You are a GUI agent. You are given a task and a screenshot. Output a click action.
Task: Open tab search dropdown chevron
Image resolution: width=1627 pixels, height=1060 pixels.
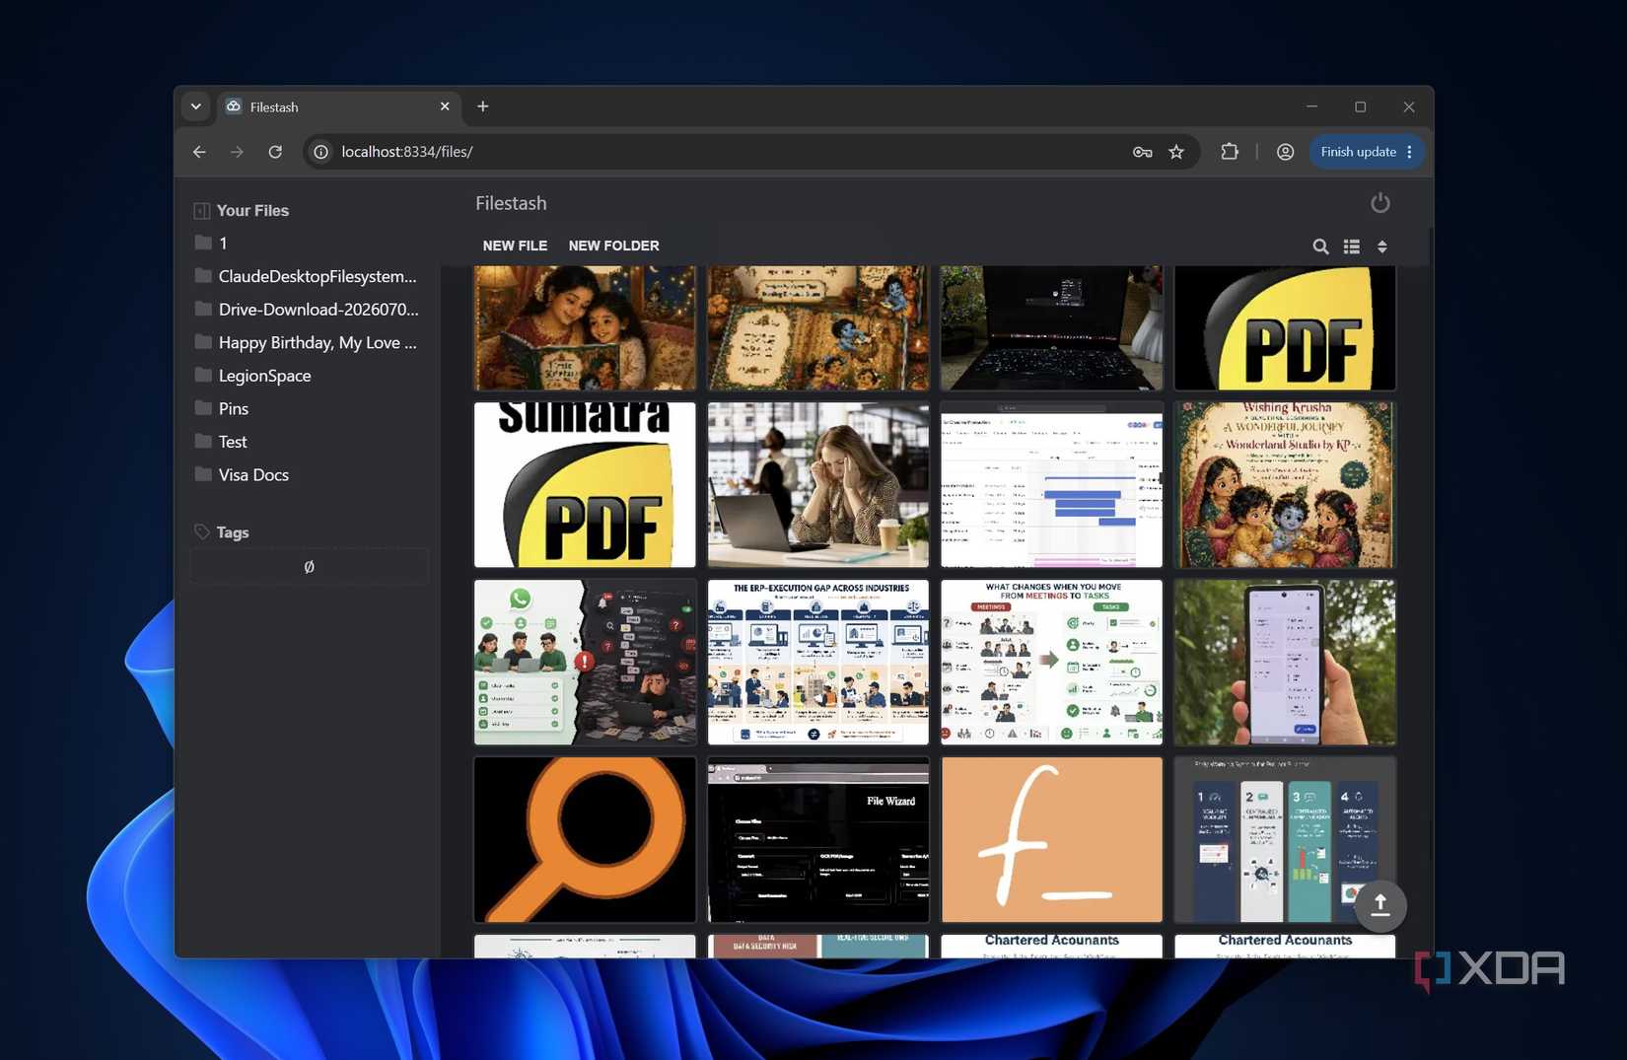(196, 106)
